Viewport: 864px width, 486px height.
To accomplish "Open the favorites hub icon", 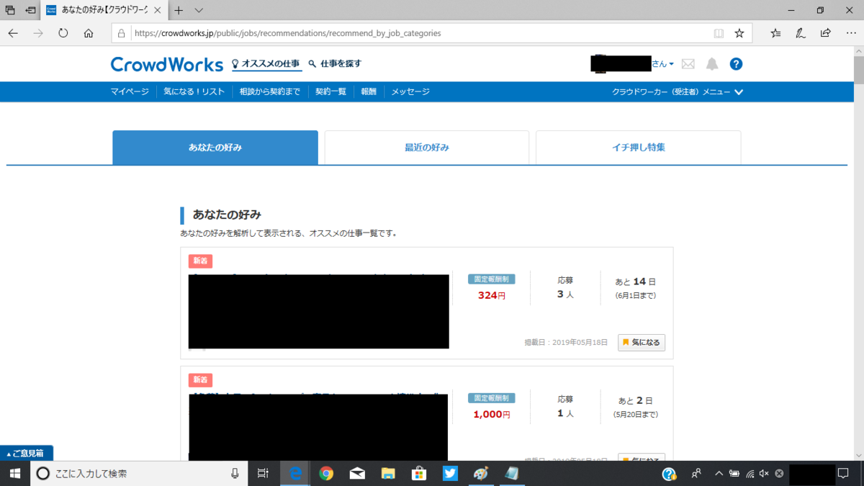I will pyautogui.click(x=775, y=33).
